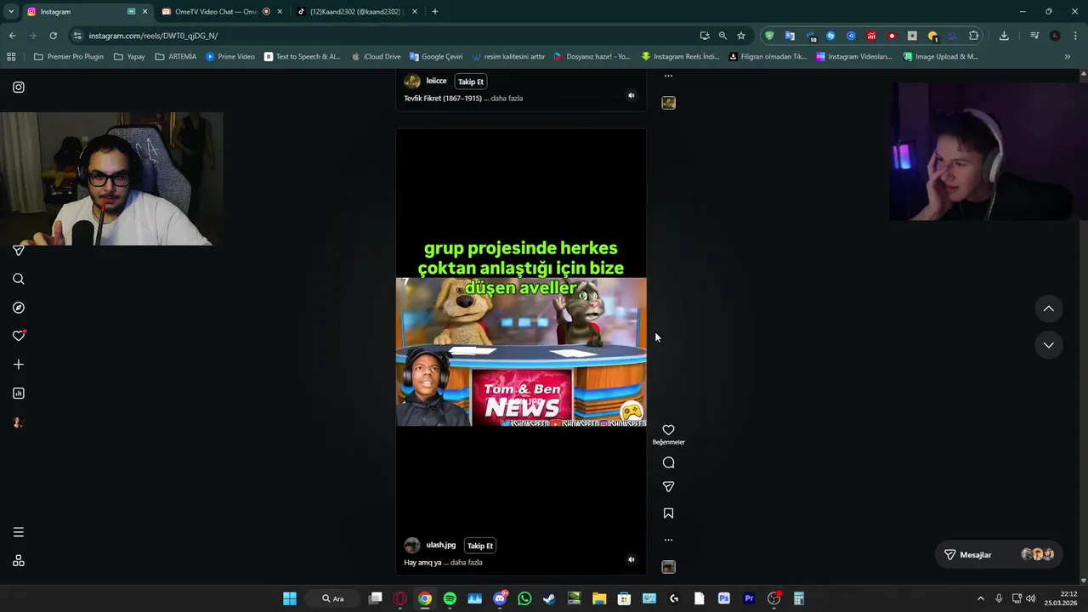The image size is (1088, 612).
Task: Open the Instagram search icon in sidebar
Action: tap(19, 279)
